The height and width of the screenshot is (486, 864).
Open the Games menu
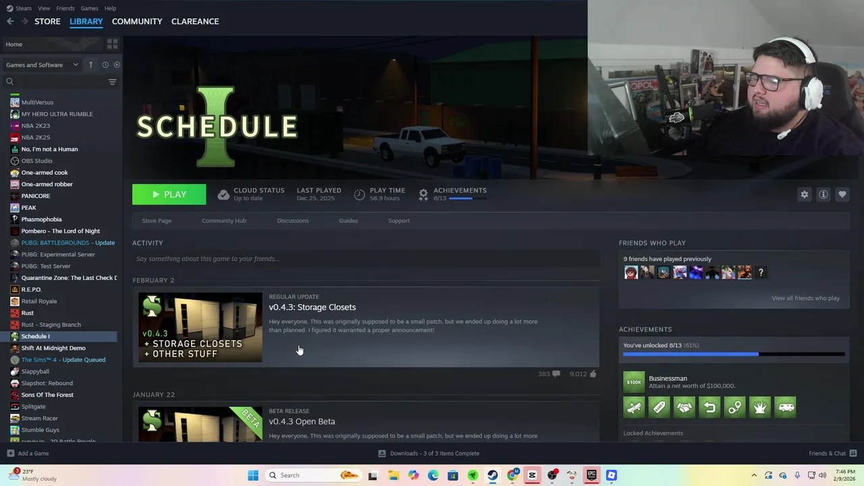tap(89, 8)
